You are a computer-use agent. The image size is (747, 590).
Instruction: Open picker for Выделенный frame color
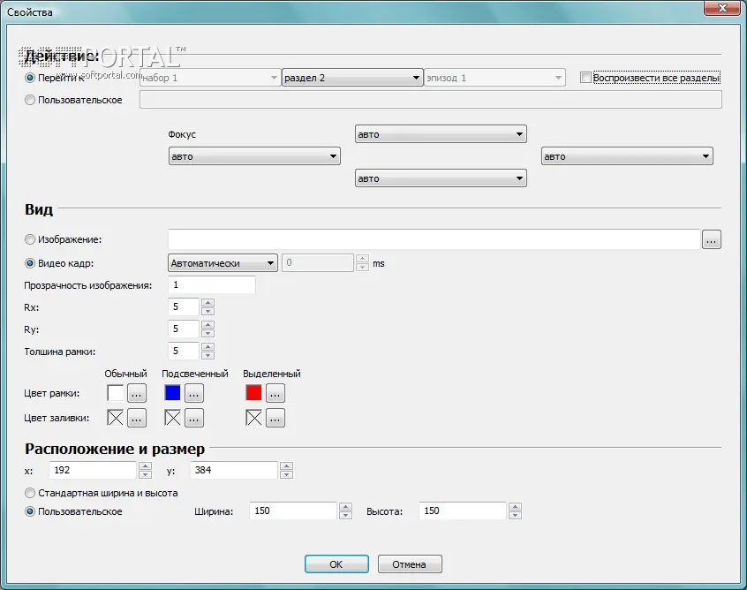click(275, 393)
